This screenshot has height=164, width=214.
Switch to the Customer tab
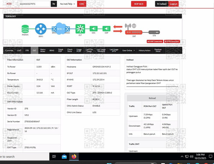click(9, 51)
